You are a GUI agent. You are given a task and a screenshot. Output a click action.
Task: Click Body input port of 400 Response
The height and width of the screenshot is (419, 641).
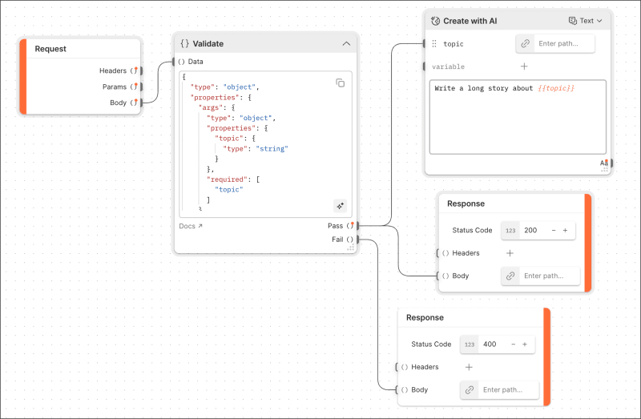[397, 390]
